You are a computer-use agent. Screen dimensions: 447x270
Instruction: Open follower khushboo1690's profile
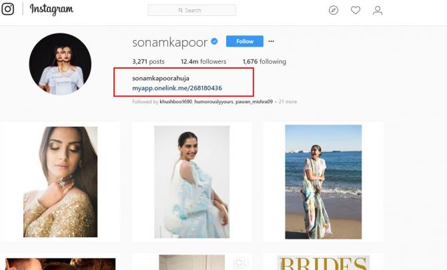point(176,102)
